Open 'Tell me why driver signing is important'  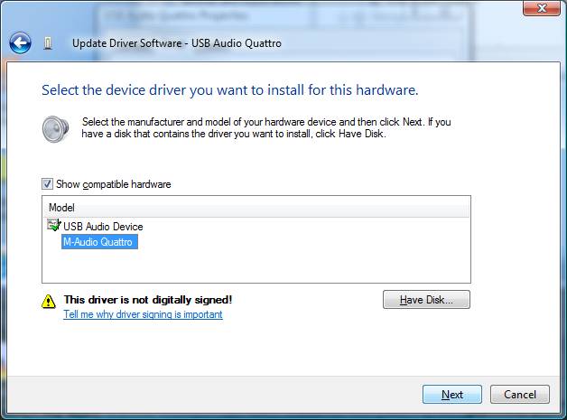coord(143,314)
